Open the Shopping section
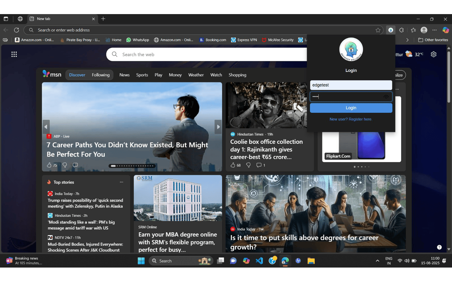 click(237, 75)
